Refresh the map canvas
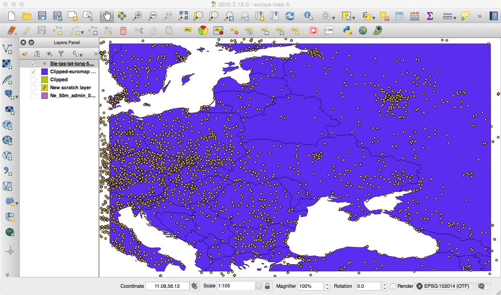Viewport: 501px width, 295px height. click(x=290, y=17)
